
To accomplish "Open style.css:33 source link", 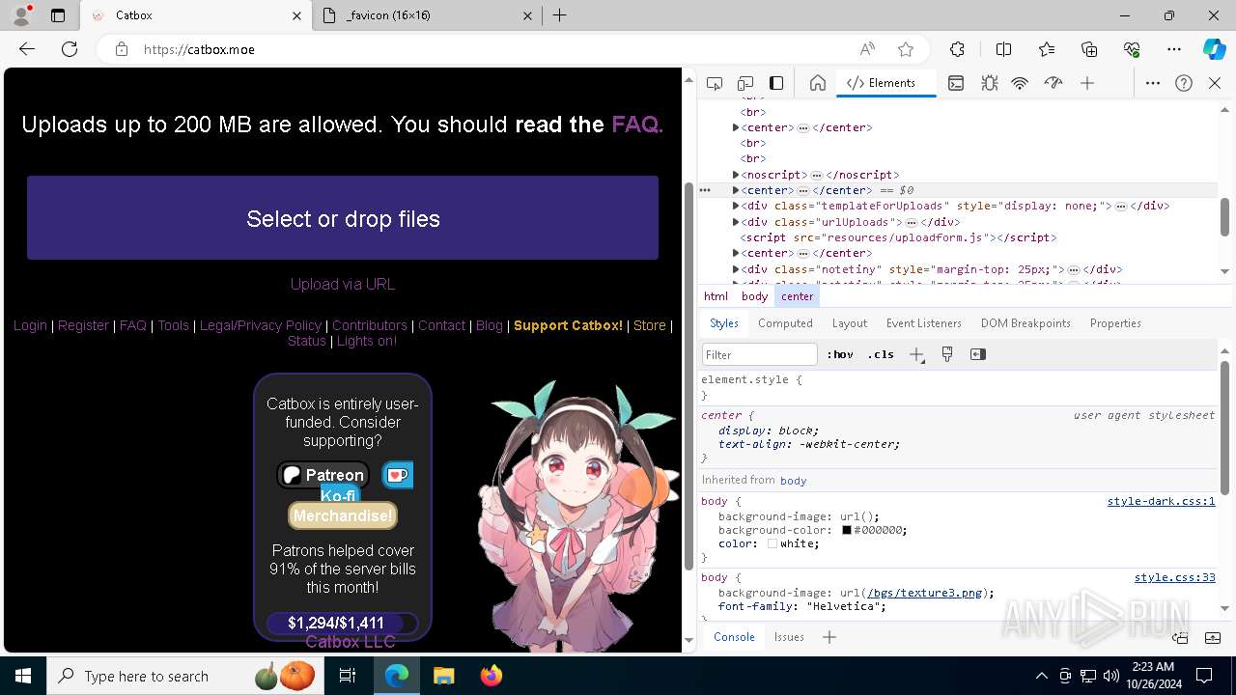I will (1175, 577).
